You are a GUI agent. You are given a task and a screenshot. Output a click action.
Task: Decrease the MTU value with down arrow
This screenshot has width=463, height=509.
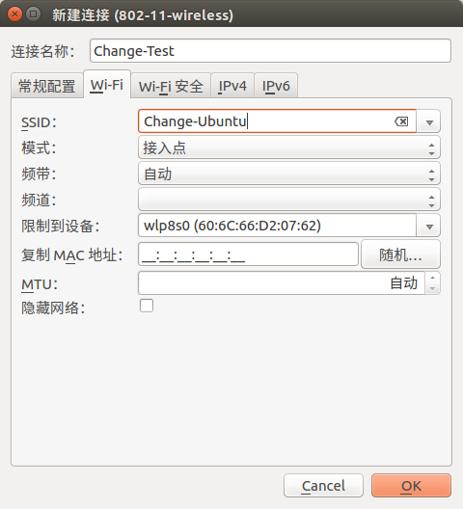click(x=432, y=288)
